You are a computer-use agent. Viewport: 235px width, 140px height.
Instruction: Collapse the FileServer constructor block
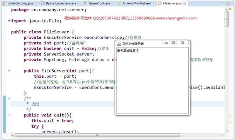pos(9,70)
